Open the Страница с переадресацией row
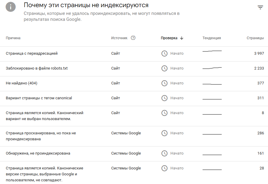This screenshot has width=268, height=184. point(32,54)
